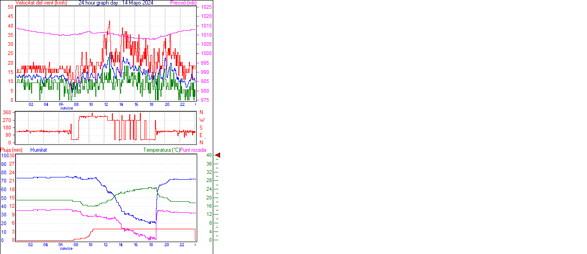Click the 'sunrise' marker under bottom graph
This screenshot has height=254, width=587.
pos(66,248)
